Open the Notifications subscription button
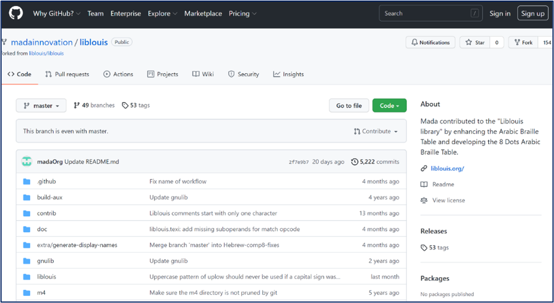554x303 pixels. (x=431, y=42)
